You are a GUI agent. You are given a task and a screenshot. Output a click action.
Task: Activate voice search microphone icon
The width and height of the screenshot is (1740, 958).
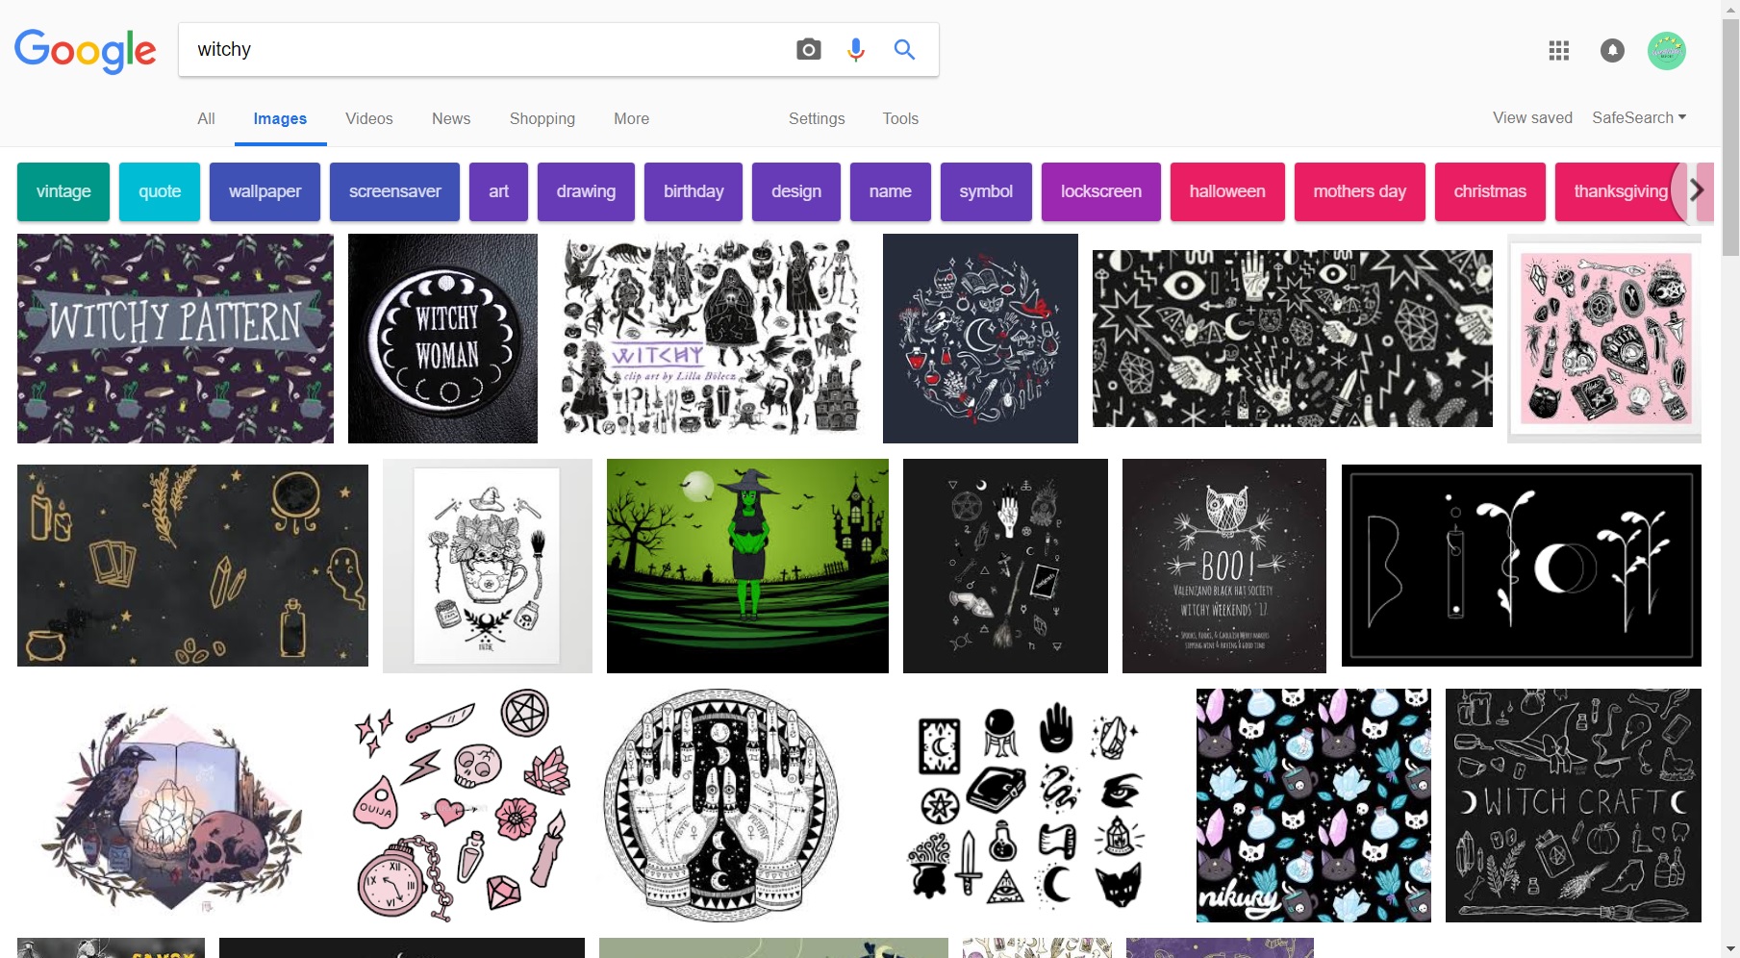(855, 49)
